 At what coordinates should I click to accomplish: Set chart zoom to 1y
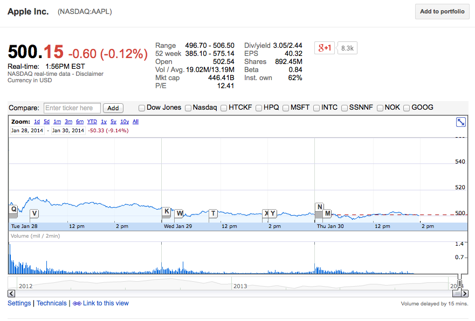(x=104, y=122)
